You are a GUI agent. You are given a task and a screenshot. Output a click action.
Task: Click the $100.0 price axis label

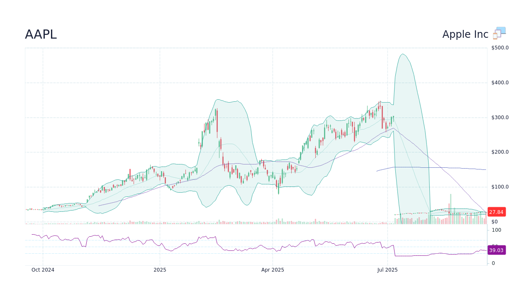[x=500, y=187]
